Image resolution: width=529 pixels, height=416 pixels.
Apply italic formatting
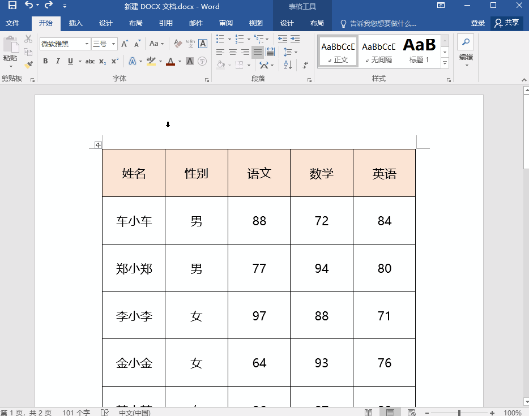click(x=58, y=61)
